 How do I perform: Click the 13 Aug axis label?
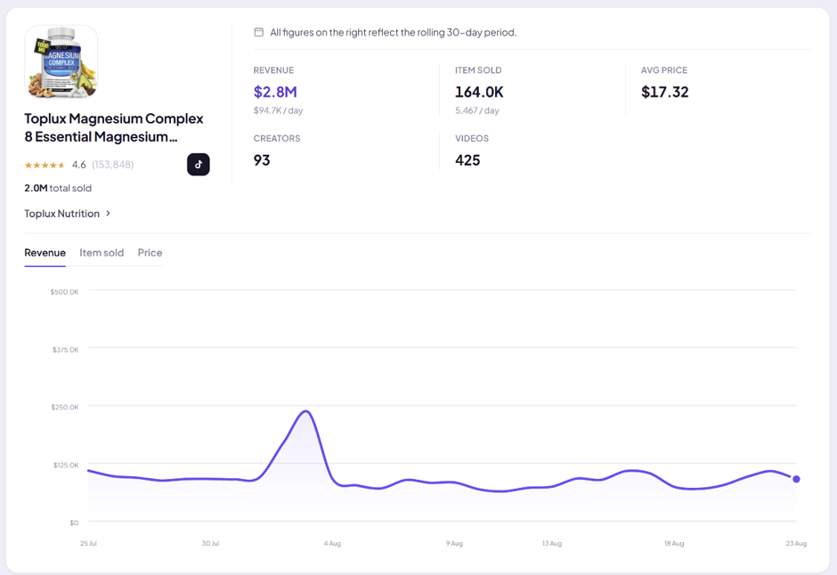552,544
